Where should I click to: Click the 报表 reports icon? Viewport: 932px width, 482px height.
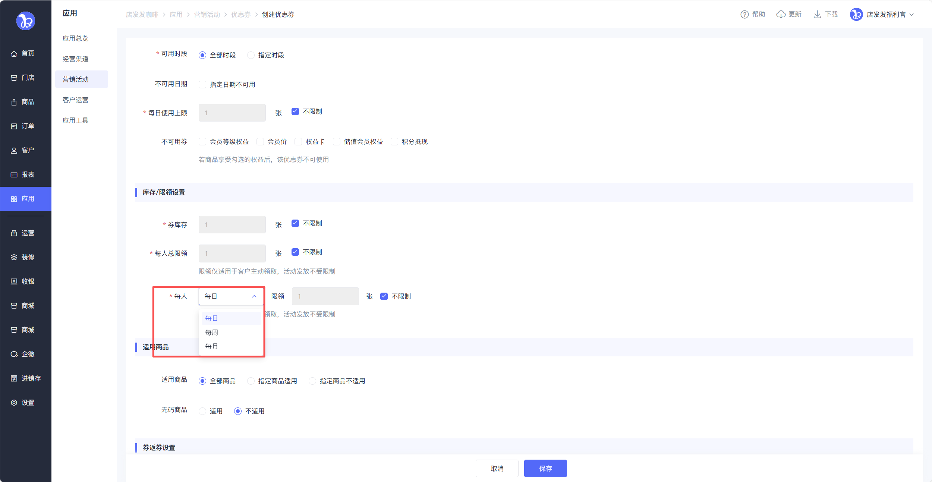pos(14,175)
